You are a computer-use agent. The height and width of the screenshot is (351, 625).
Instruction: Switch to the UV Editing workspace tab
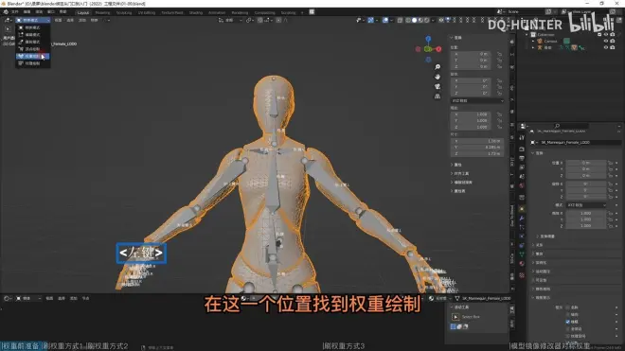[x=147, y=12]
